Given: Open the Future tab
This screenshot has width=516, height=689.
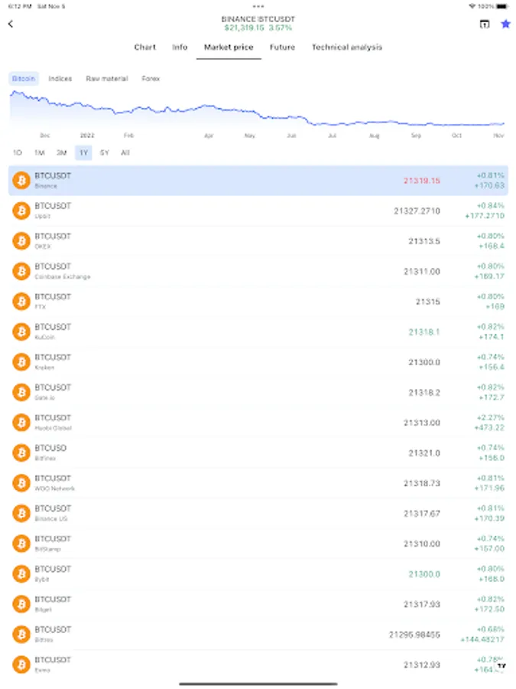Looking at the screenshot, I should coord(282,47).
